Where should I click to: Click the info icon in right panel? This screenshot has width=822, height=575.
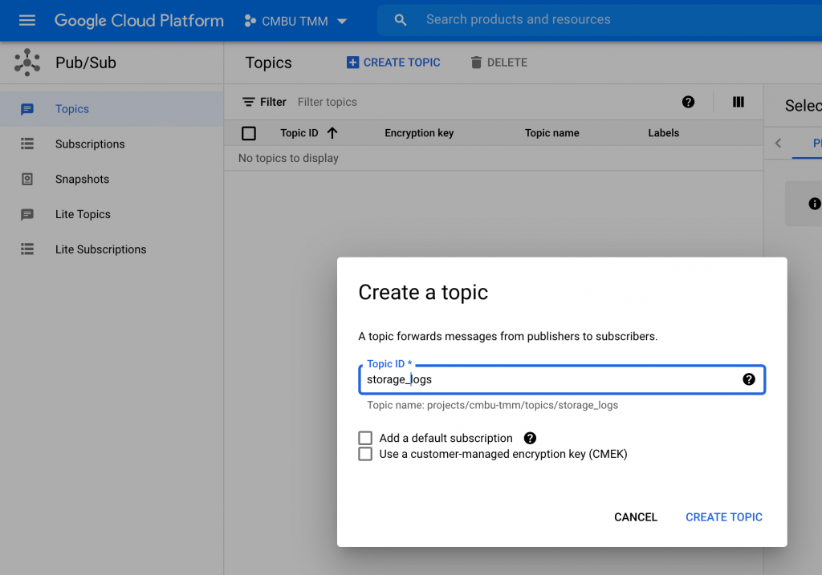[814, 204]
